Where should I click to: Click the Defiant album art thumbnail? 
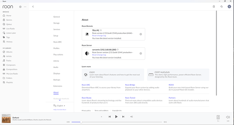point(6,119)
